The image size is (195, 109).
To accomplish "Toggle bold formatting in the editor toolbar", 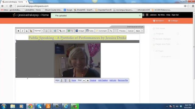I will 18,31.
